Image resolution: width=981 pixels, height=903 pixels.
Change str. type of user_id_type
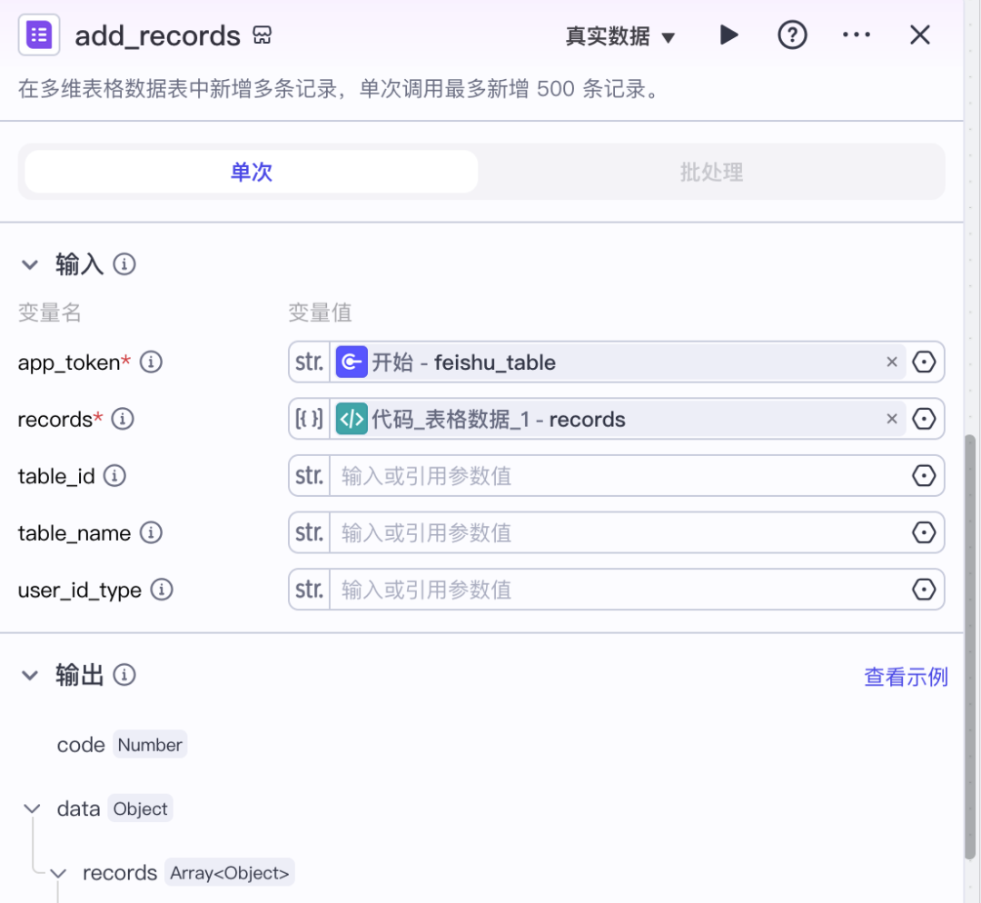309,590
